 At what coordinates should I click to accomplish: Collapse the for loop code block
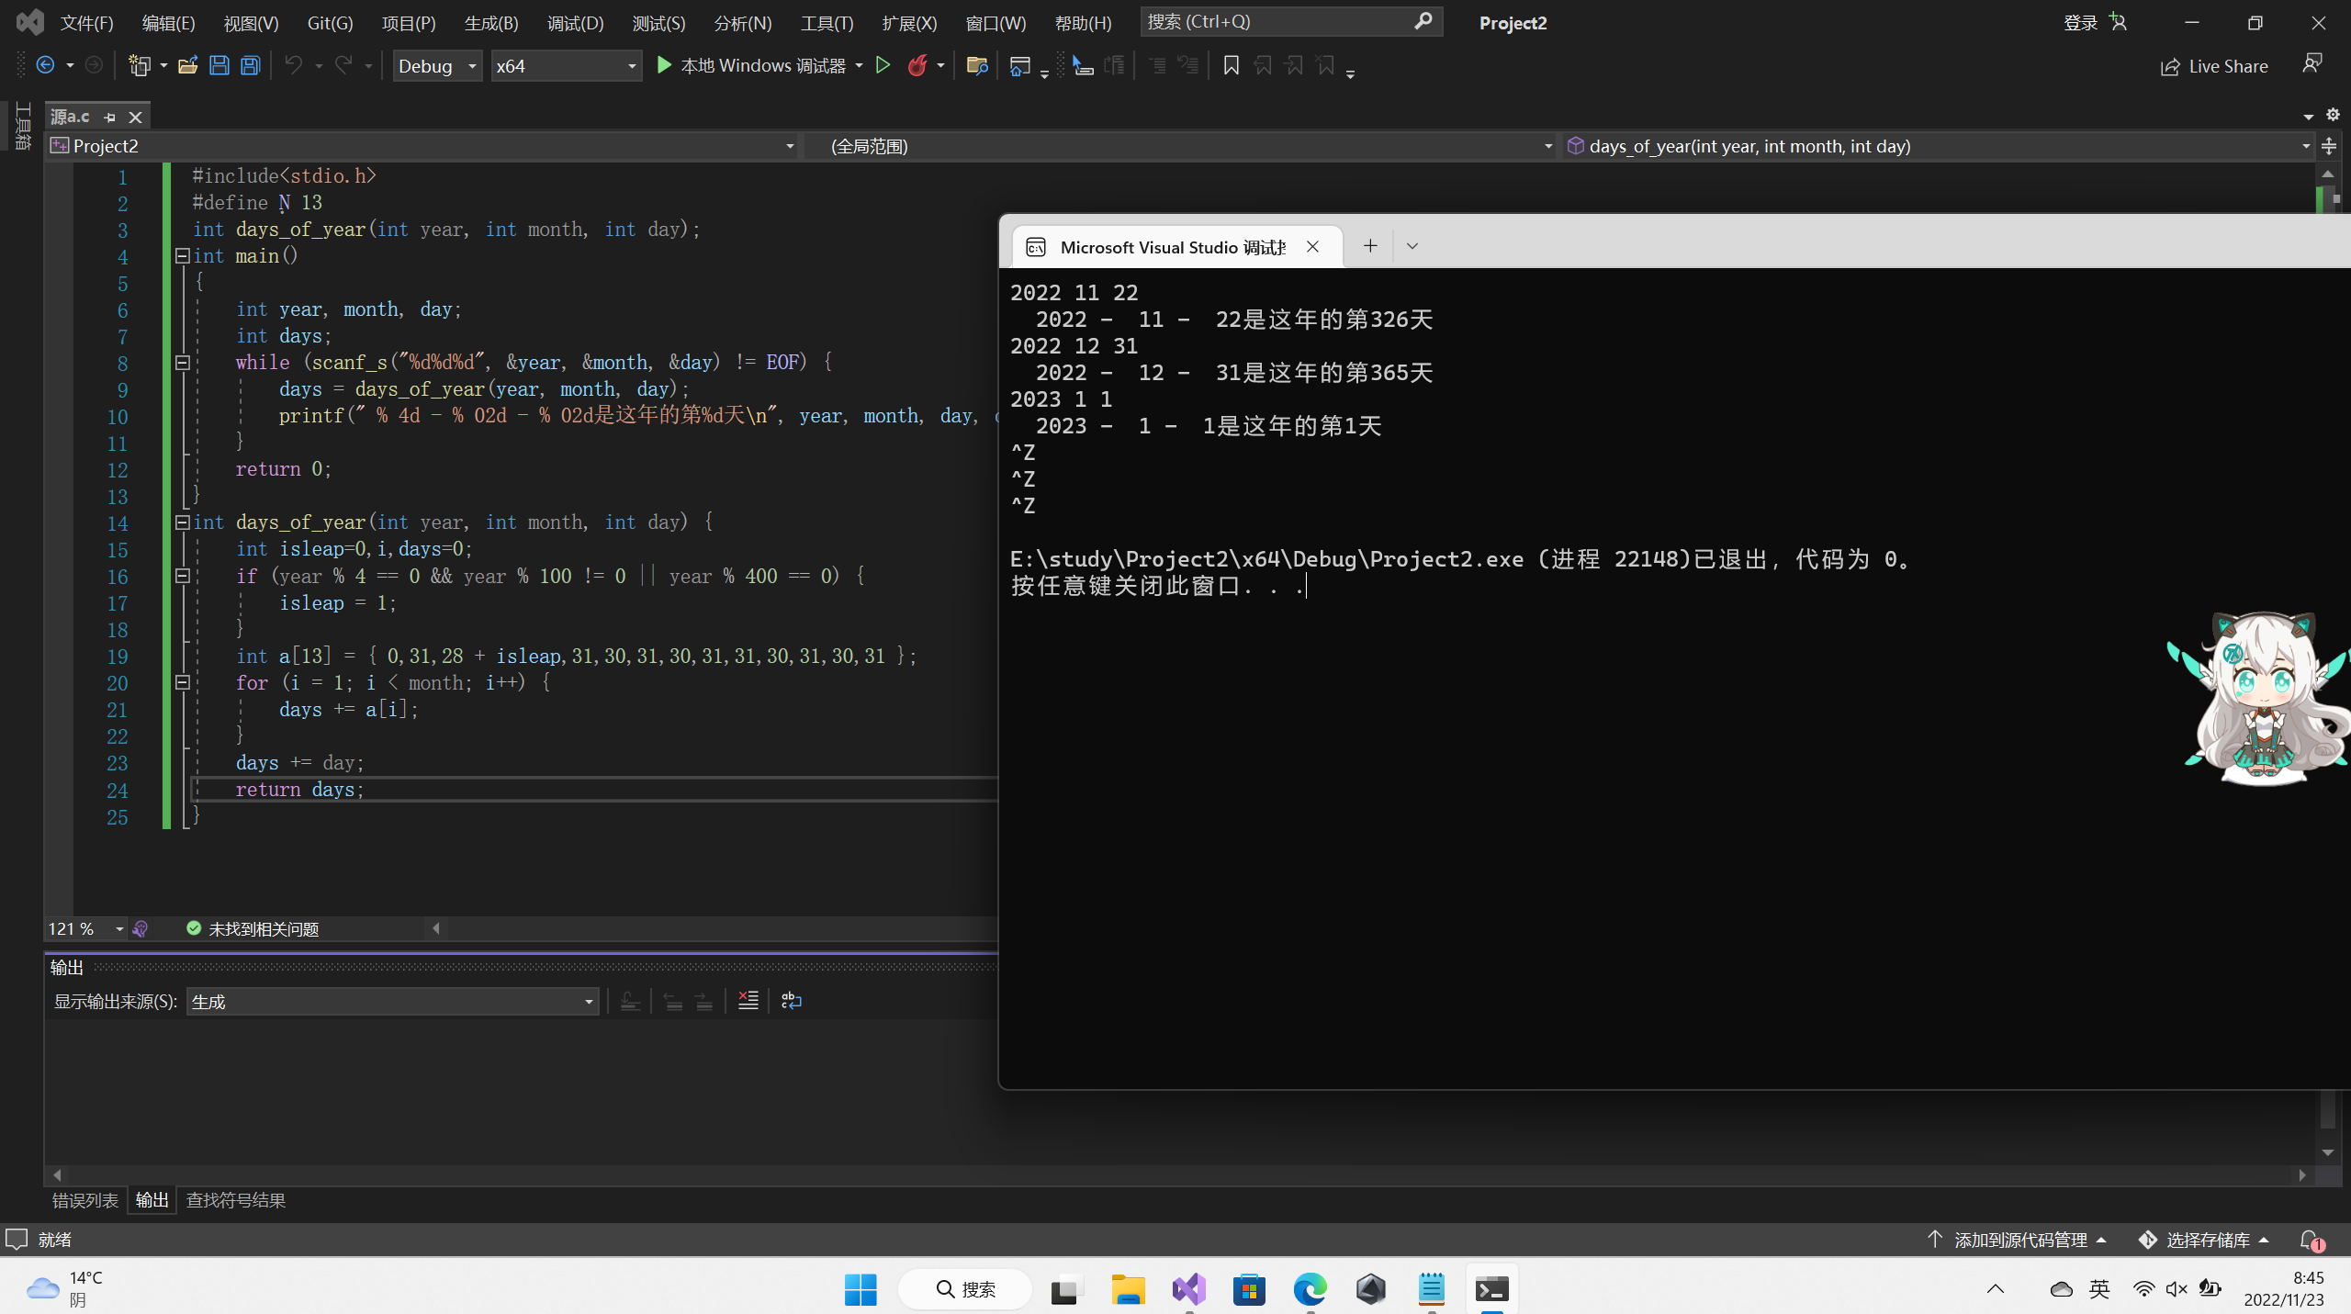point(183,682)
